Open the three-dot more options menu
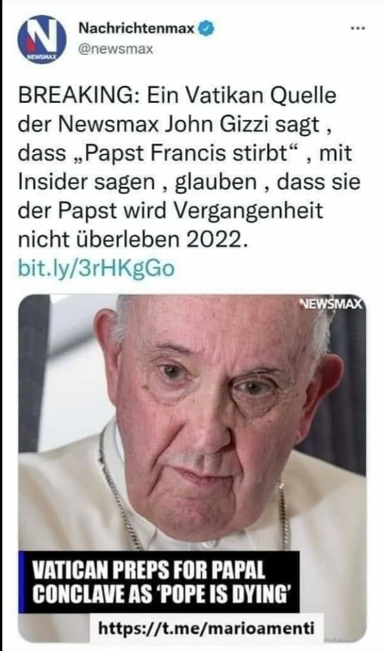The width and height of the screenshot is (384, 651). [357, 28]
